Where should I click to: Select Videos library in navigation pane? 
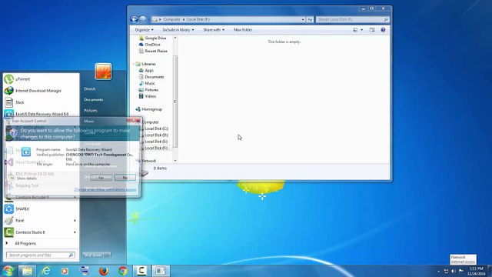[148, 96]
